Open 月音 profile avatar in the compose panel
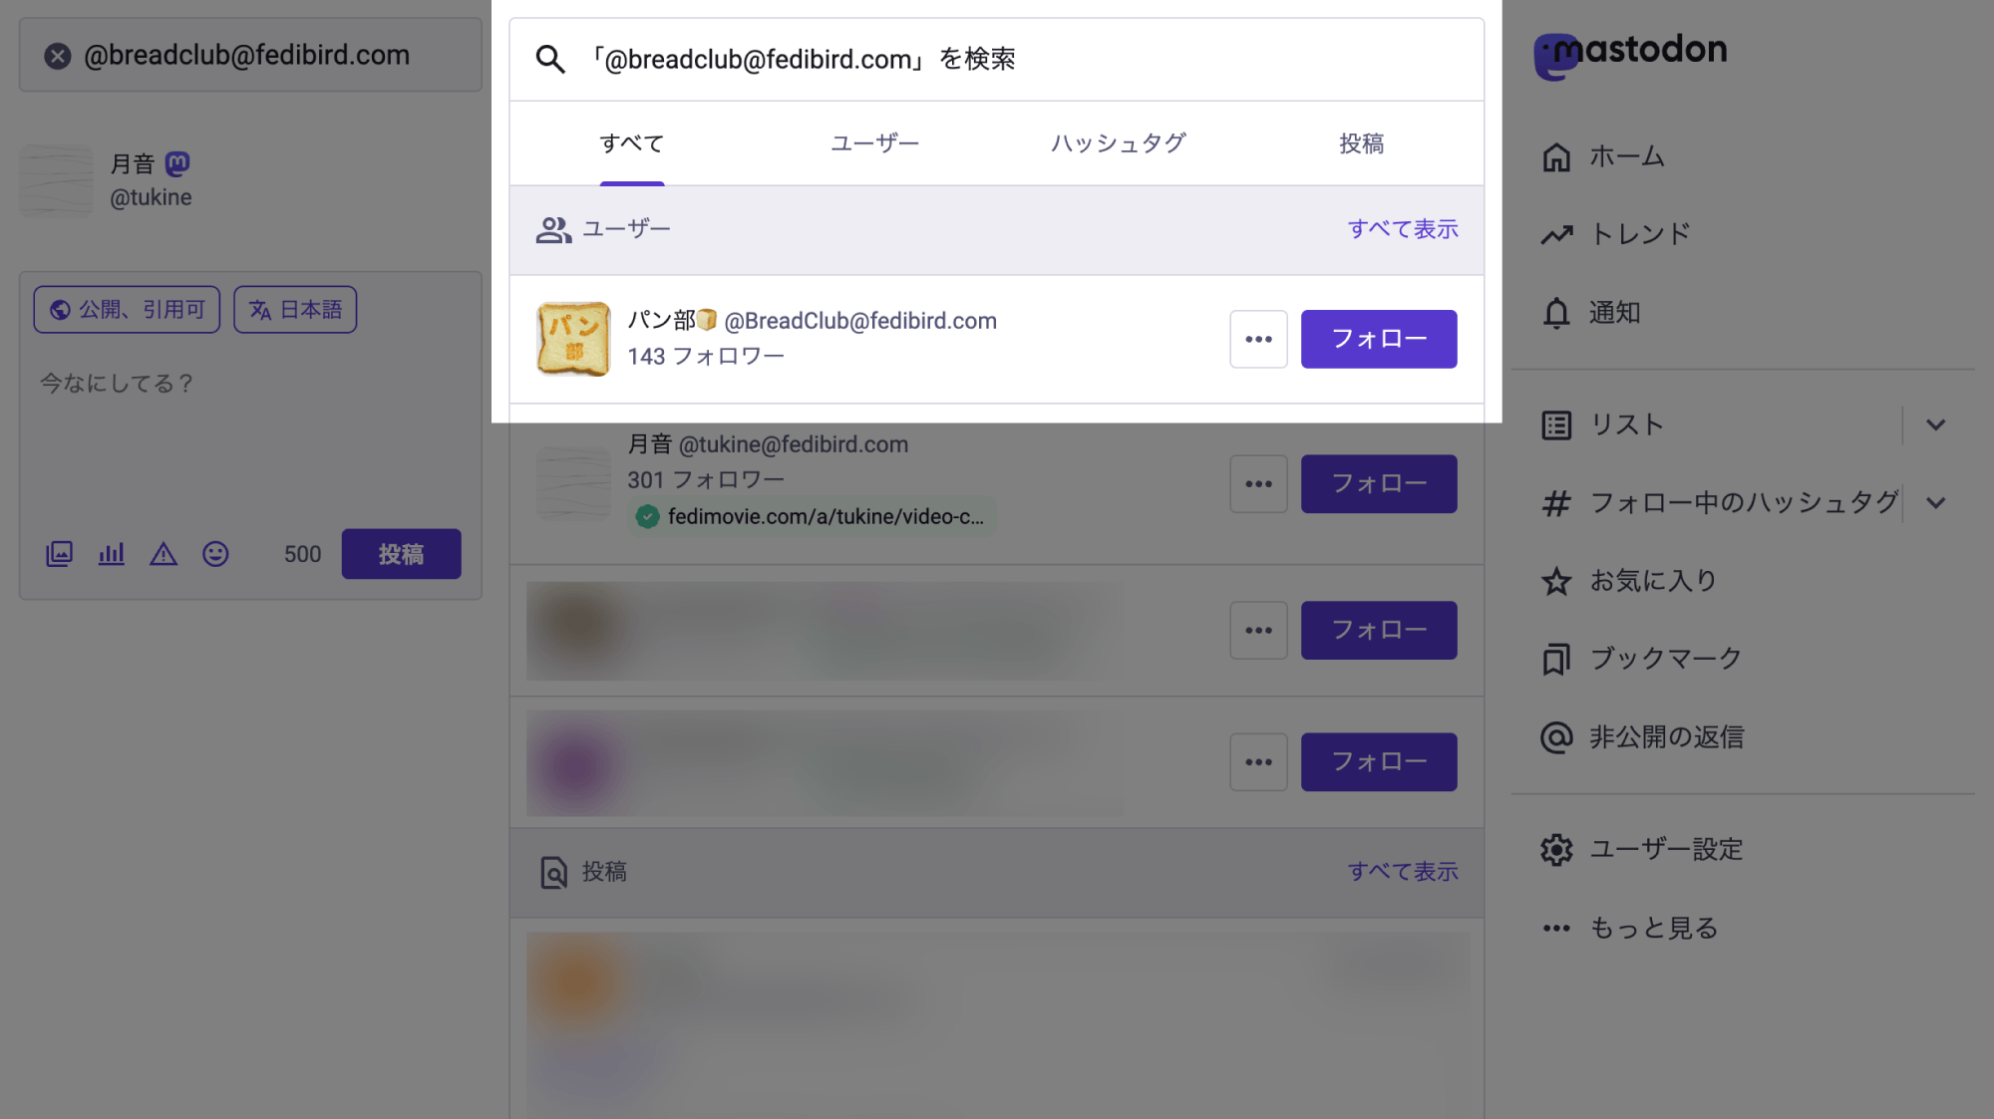1994x1119 pixels. [x=57, y=180]
